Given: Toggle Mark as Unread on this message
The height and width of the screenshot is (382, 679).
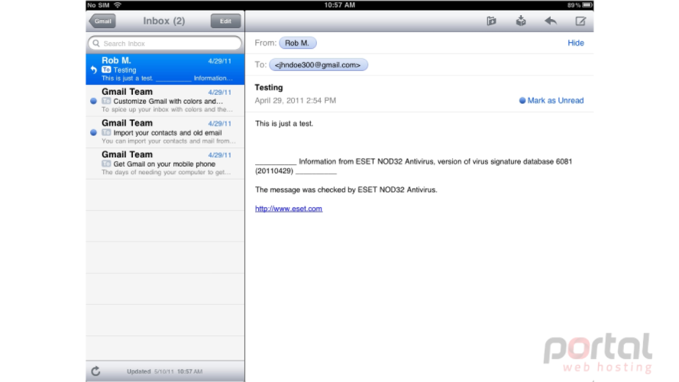Looking at the screenshot, I should pos(551,101).
